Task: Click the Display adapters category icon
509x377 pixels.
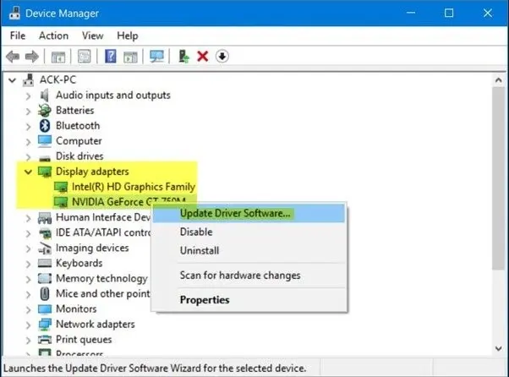Action: 45,172
